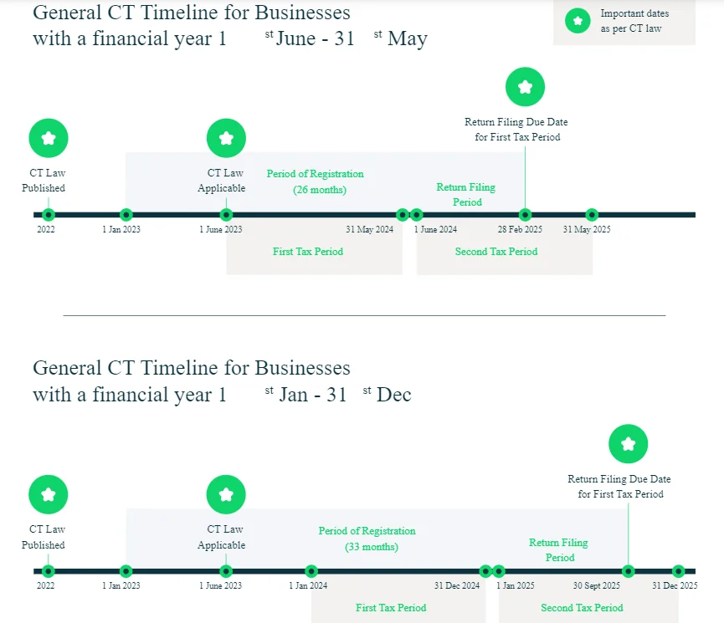Click star above Return Filing Due Date, bottom timeline
Viewport: 724px width, 623px height.
point(628,443)
